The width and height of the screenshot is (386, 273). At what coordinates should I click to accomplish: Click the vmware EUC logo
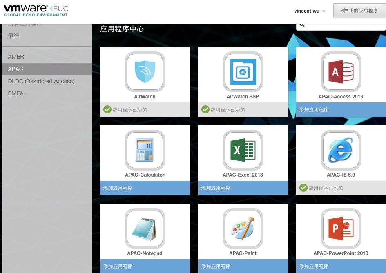pos(35,11)
